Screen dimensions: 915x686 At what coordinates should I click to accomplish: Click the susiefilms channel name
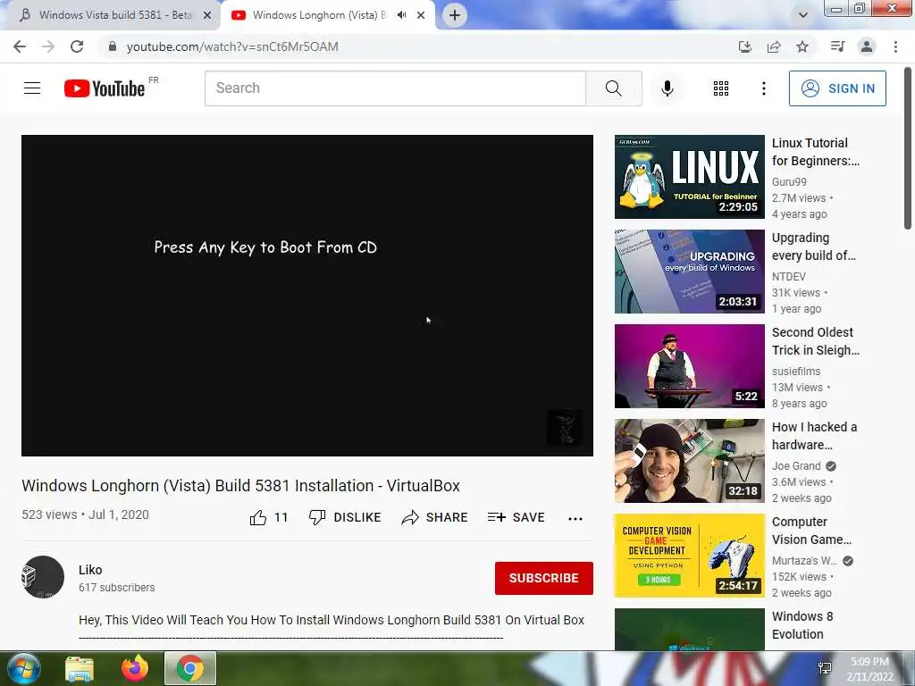point(796,371)
